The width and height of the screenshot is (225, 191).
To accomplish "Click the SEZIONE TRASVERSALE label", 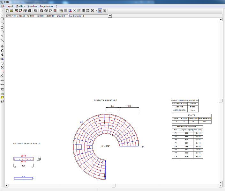I will tap(26, 144).
